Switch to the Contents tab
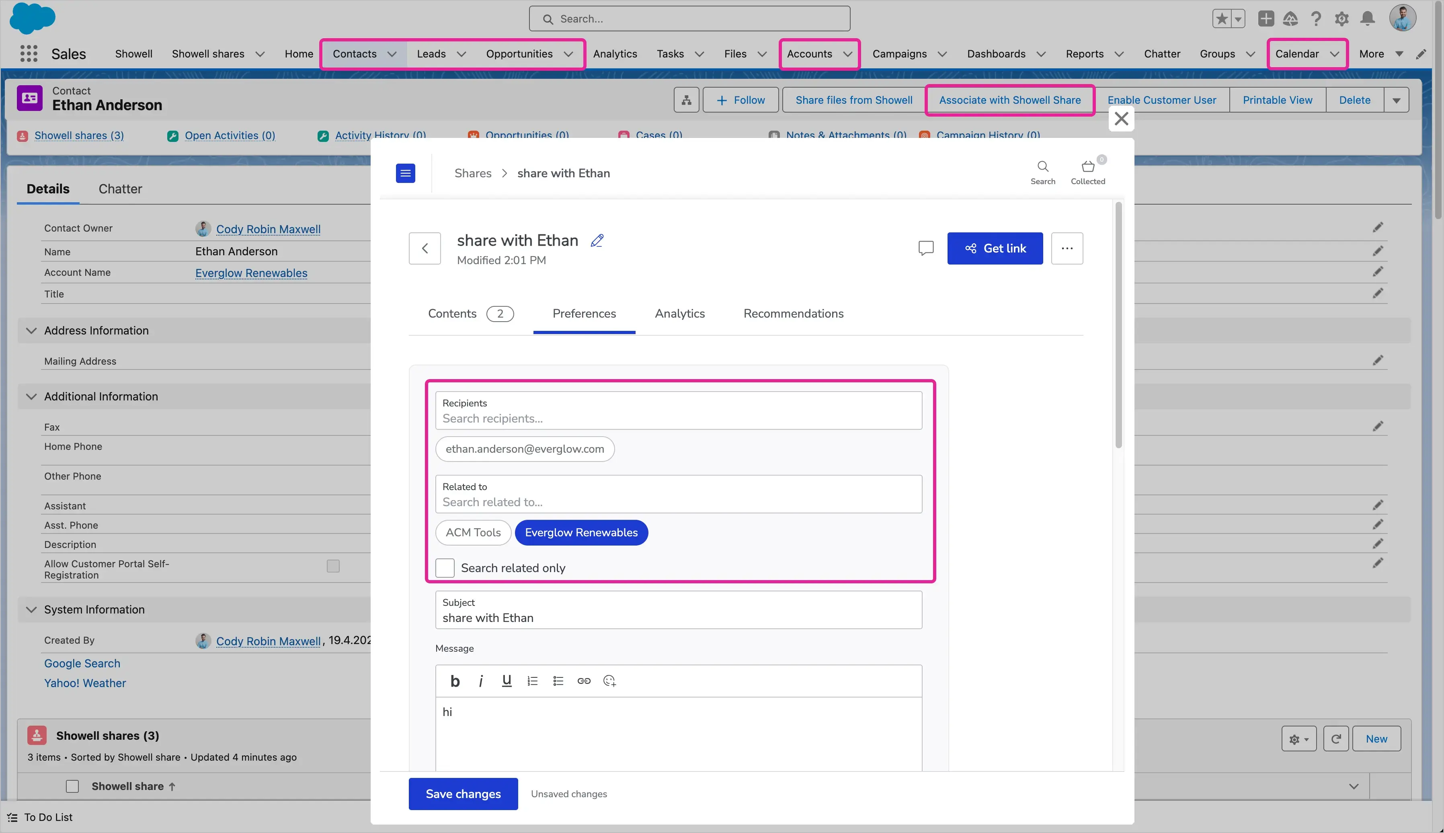Screen dimensions: 1444x833 470,314
